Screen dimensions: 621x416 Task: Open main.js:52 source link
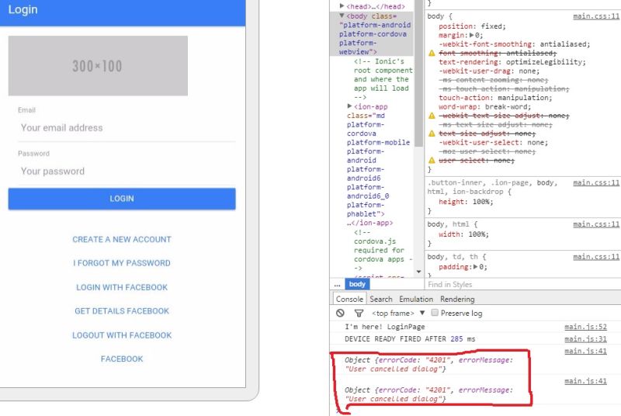tap(585, 327)
